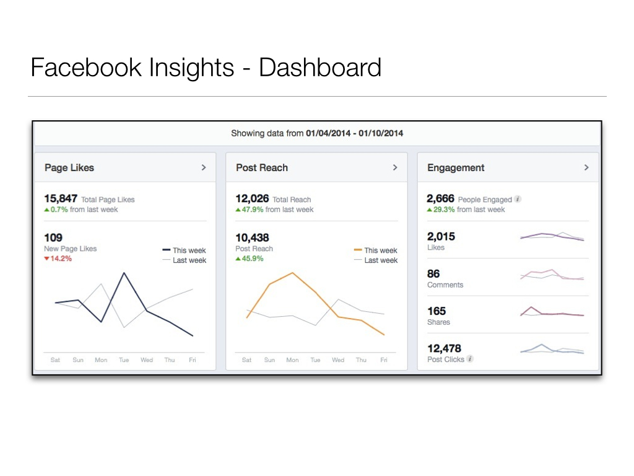
Task: Expand the Engagement panel chevron
Action: [586, 168]
